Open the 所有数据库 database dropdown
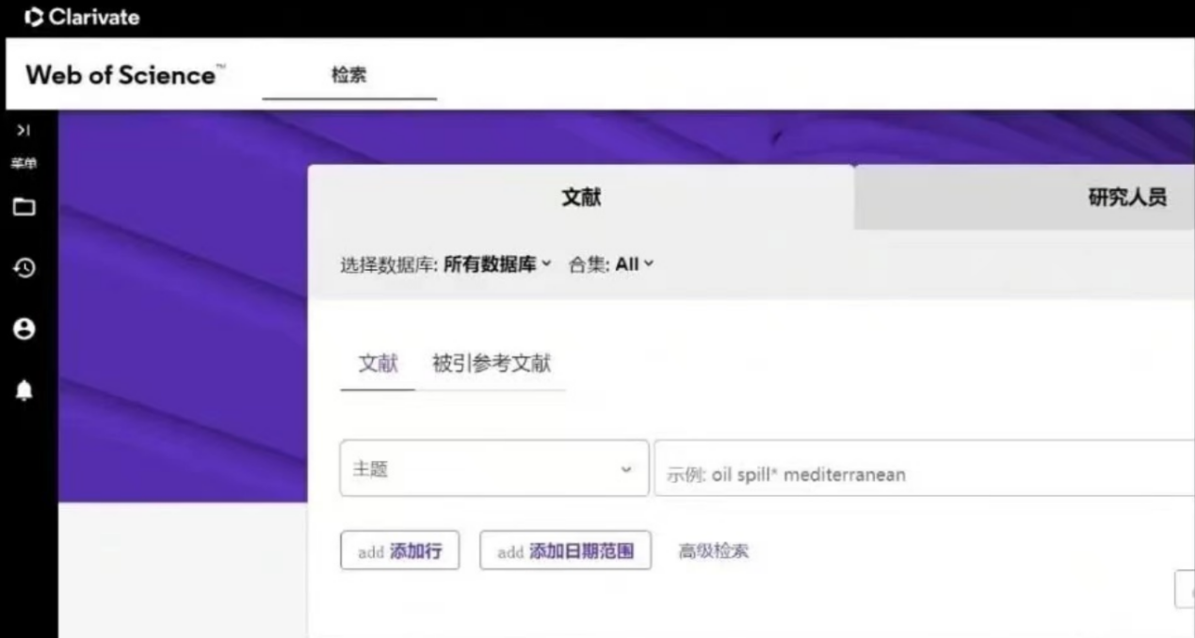The height and width of the screenshot is (638, 1195). (x=497, y=265)
